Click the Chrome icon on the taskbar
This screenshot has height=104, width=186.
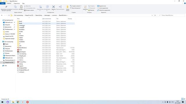pyautogui.click(x=18, y=102)
